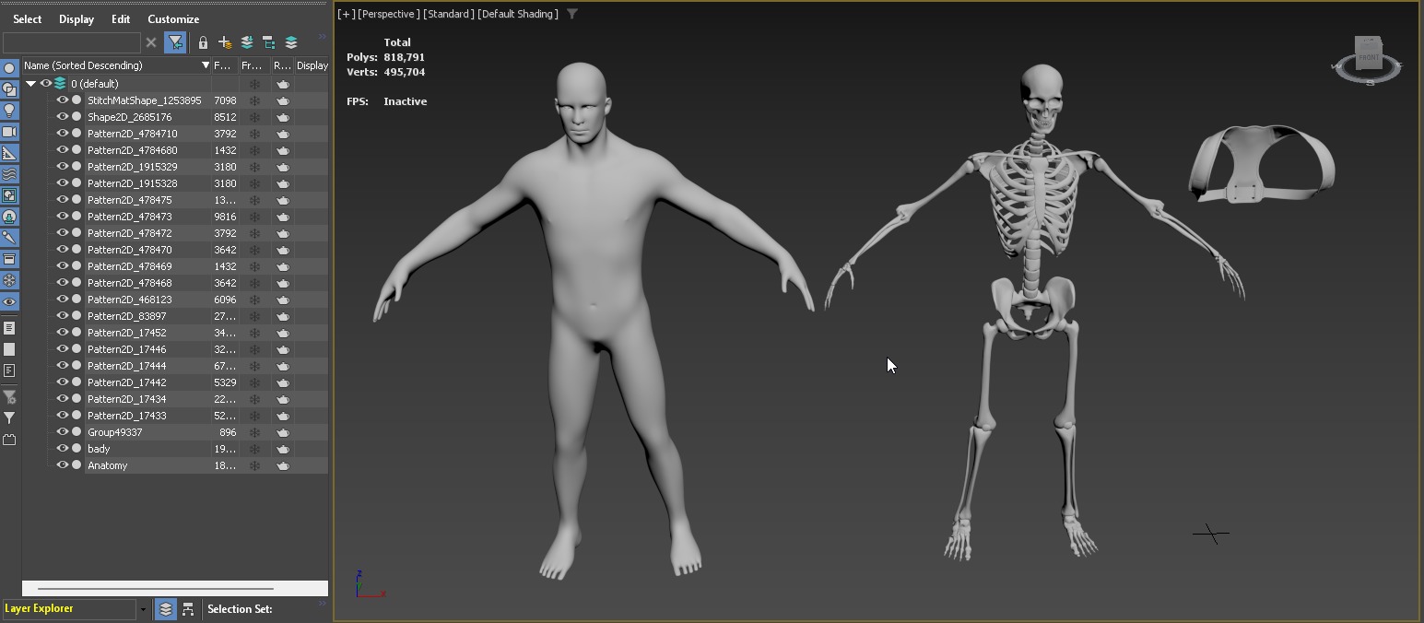Viewport: 1424px width, 623px height.
Task: Click plain funnel filter icon in sidebar
Action: click(9, 418)
